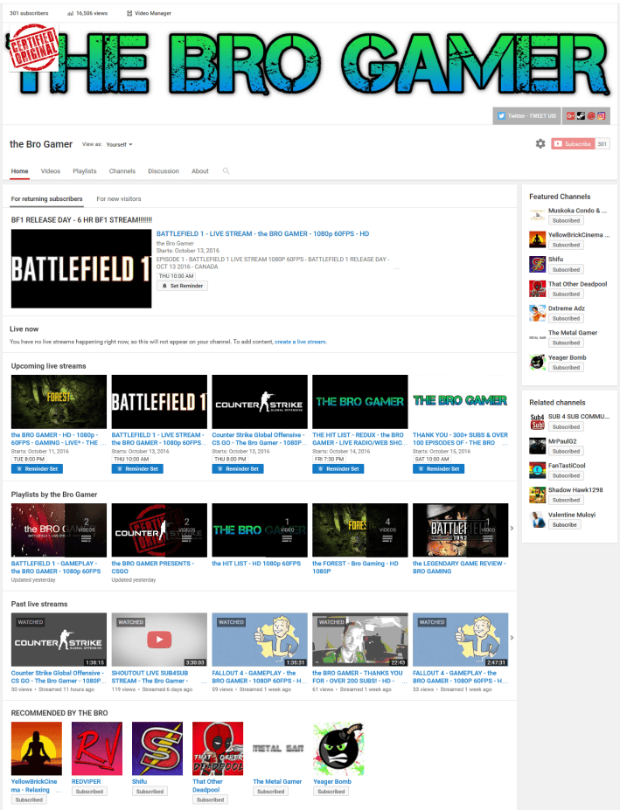Open That Other Deadpool avatar in sidebar

point(537,288)
